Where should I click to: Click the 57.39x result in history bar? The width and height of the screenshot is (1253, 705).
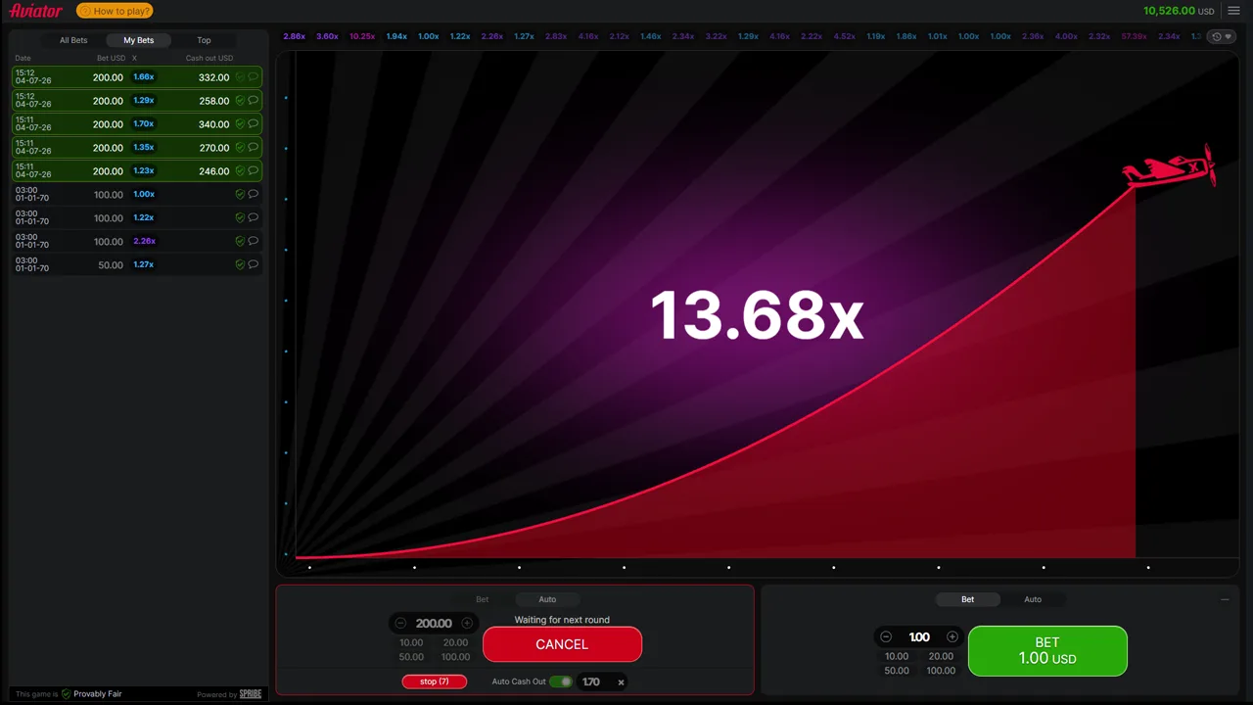[1134, 36]
